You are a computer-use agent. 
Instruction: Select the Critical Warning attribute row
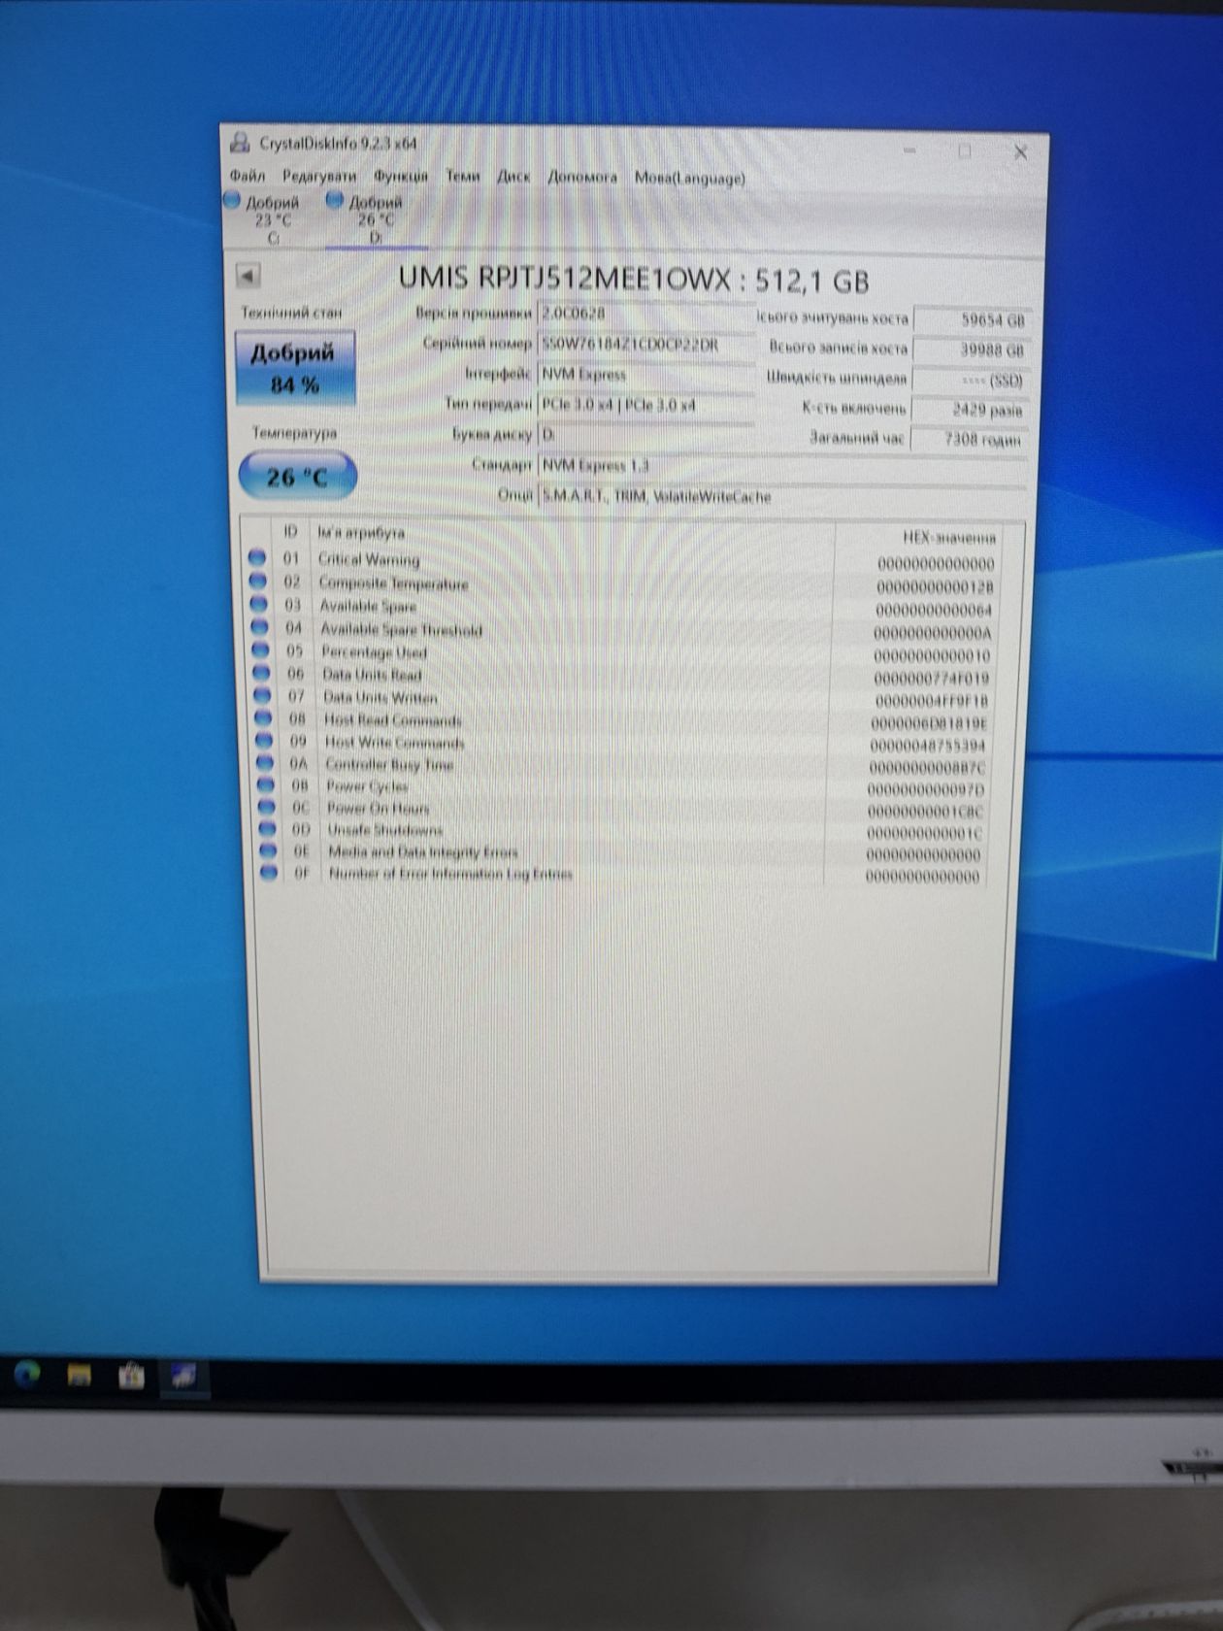(621, 560)
